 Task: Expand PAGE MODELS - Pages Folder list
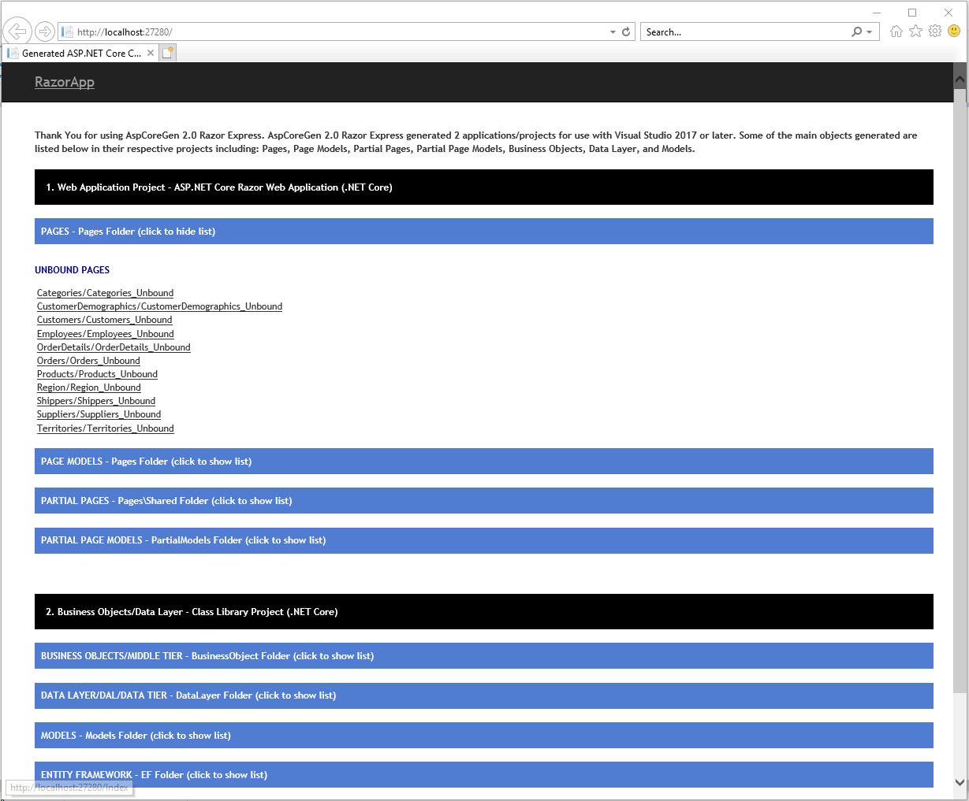point(484,462)
